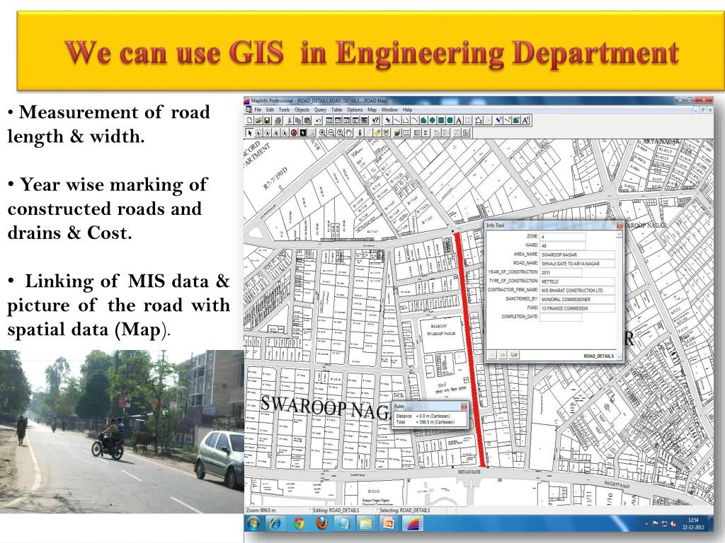Click the CONTRACTOR_FIRM_NAME field
The image size is (725, 543).
point(578,290)
